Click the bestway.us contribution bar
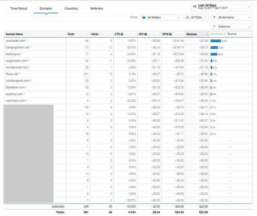 click(214, 54)
